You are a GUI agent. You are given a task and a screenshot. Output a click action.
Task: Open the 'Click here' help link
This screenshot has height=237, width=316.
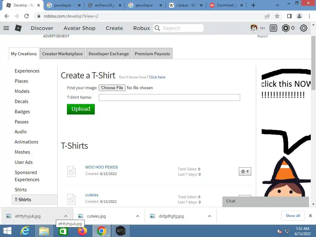(x=157, y=77)
